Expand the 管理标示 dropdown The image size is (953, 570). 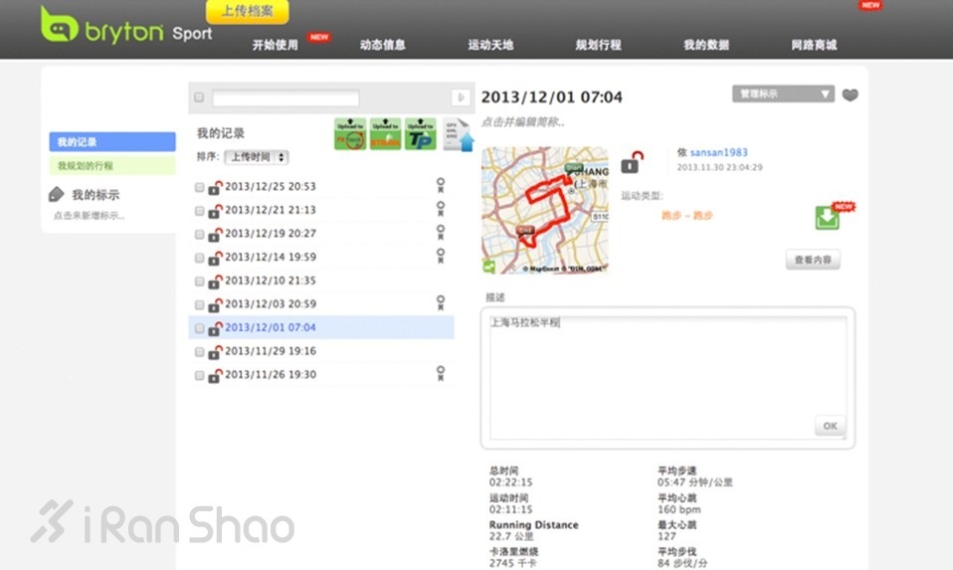[x=783, y=94]
